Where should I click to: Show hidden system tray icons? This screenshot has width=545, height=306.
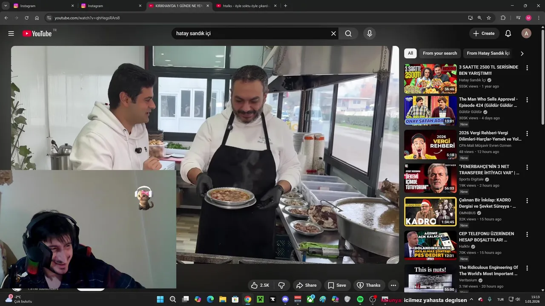[x=471, y=299]
